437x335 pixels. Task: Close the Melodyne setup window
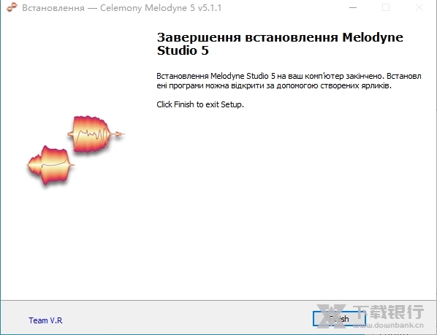tap(419, 8)
